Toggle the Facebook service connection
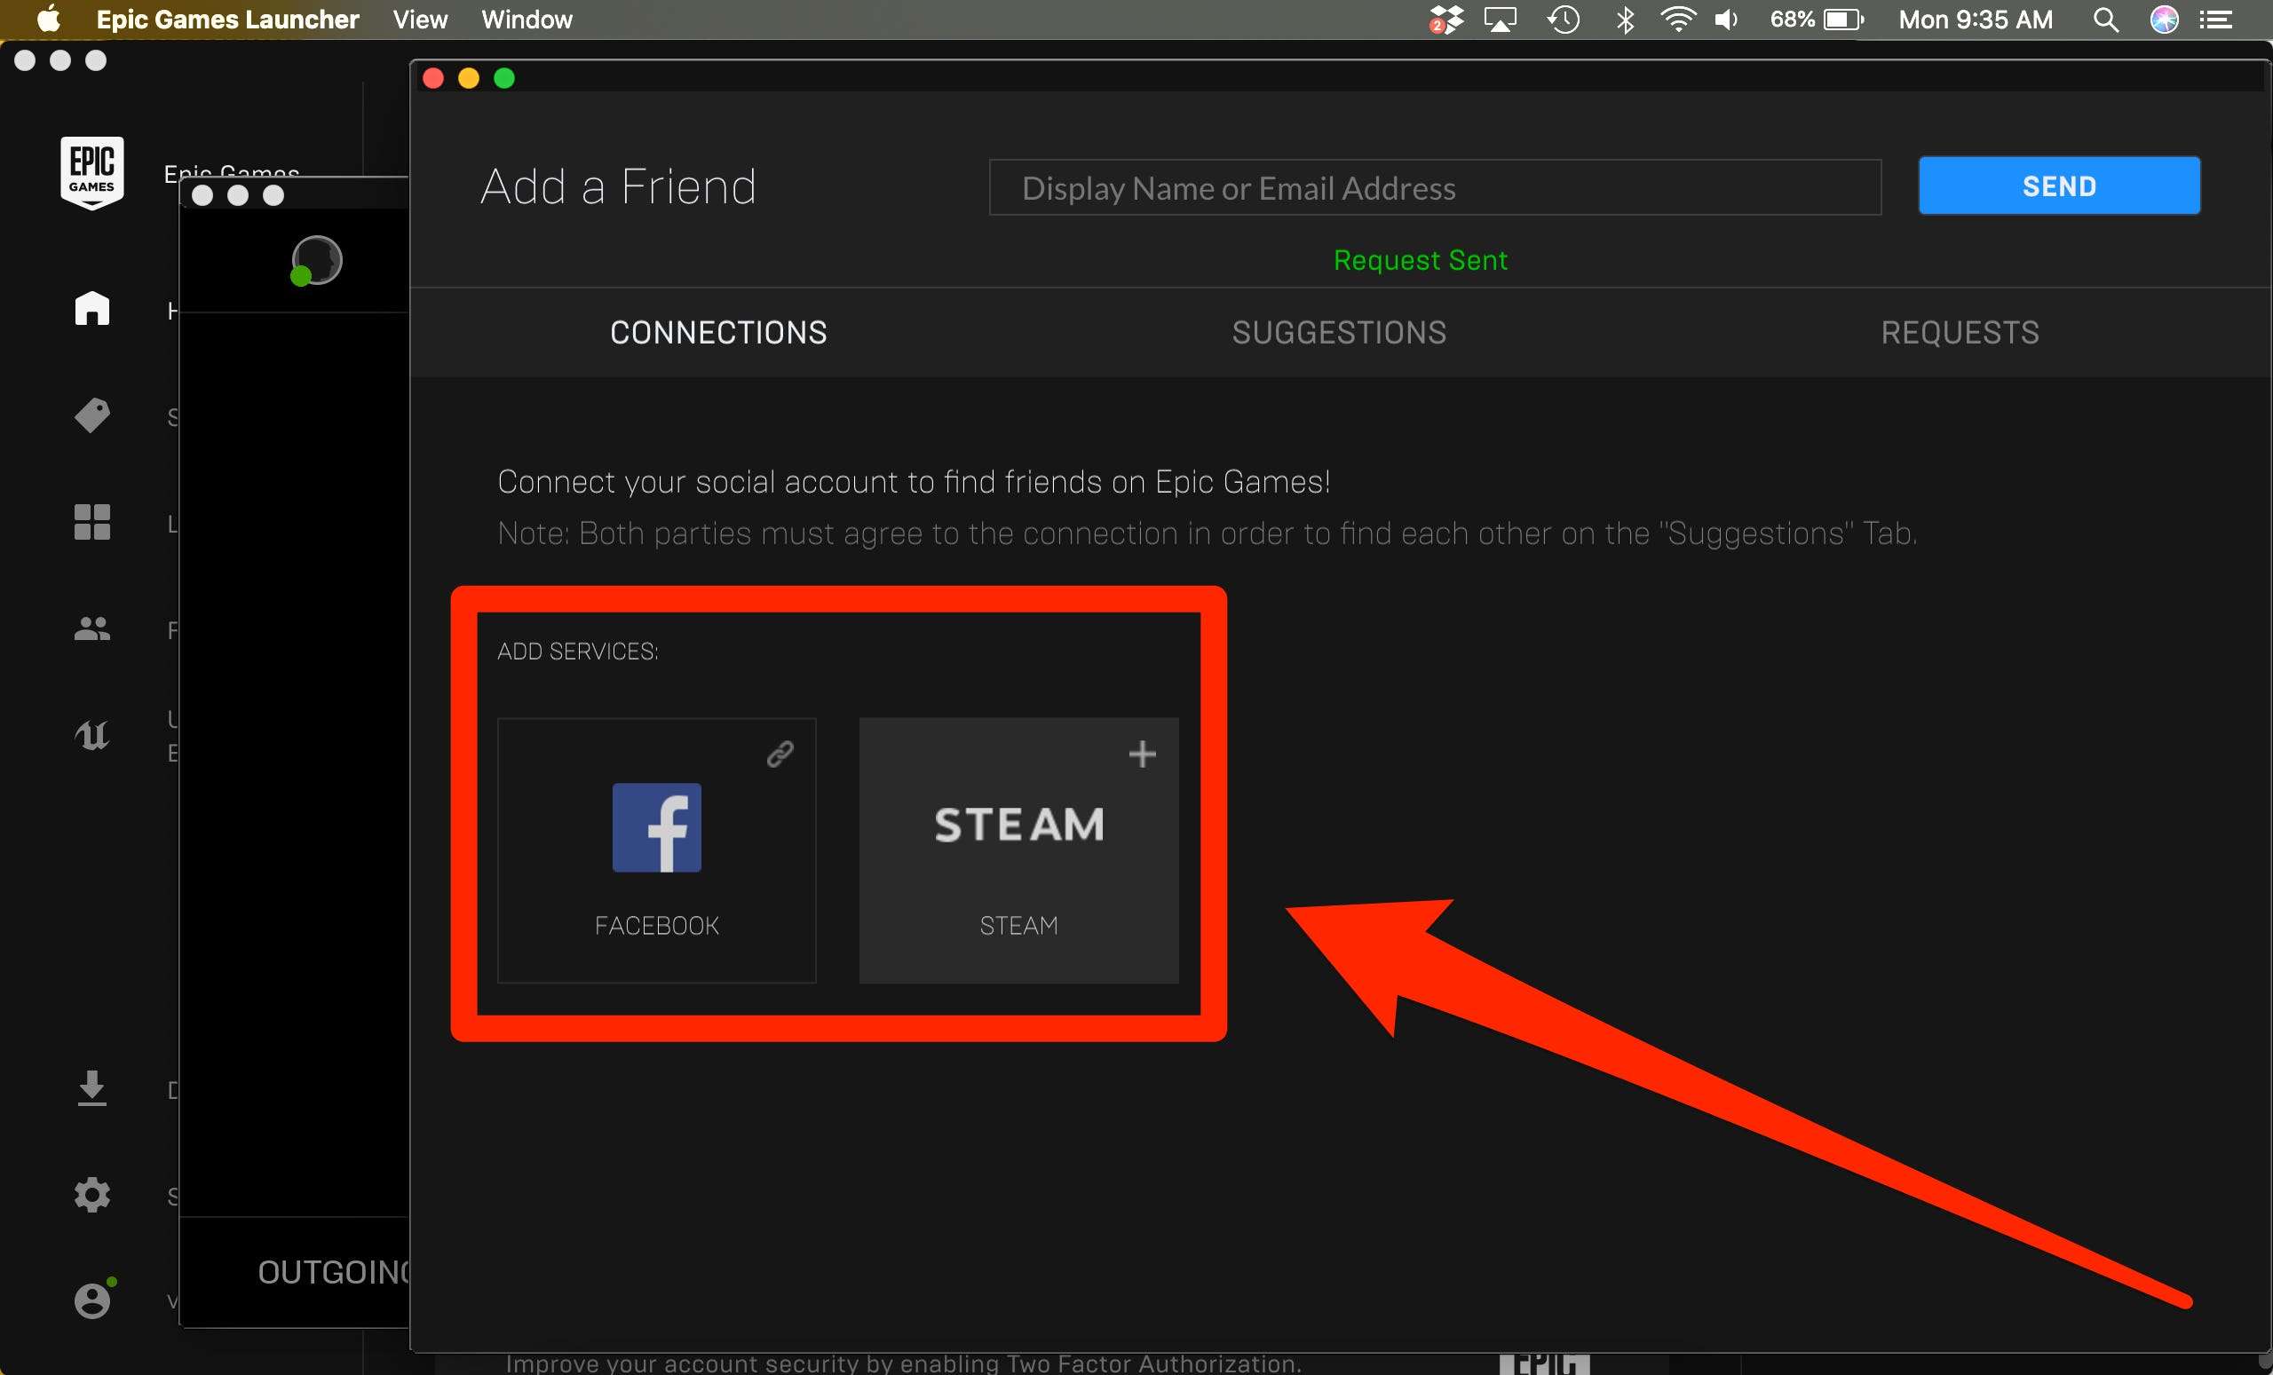The width and height of the screenshot is (2273, 1375). coord(781,754)
